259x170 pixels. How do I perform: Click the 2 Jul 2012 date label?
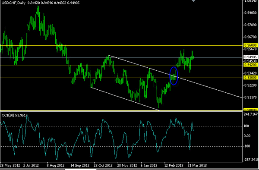tap(31, 165)
